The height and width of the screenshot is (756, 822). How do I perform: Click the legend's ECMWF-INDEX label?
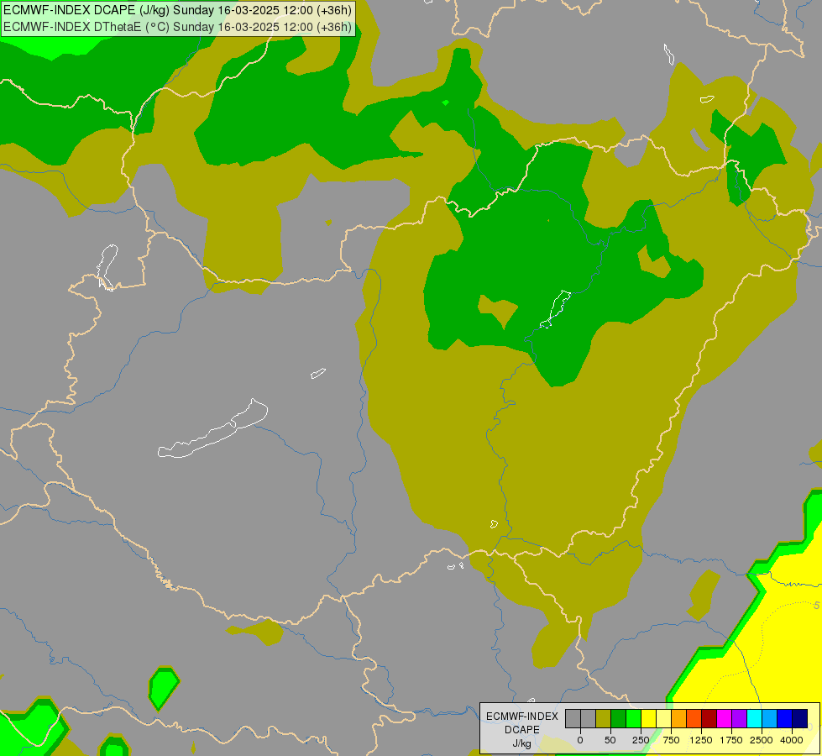pos(522,717)
